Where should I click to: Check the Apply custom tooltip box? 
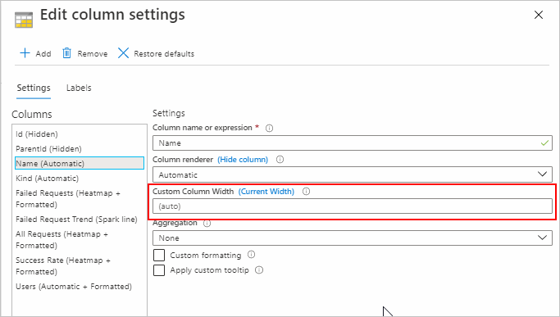[159, 270]
